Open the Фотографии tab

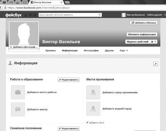coord(91,51)
